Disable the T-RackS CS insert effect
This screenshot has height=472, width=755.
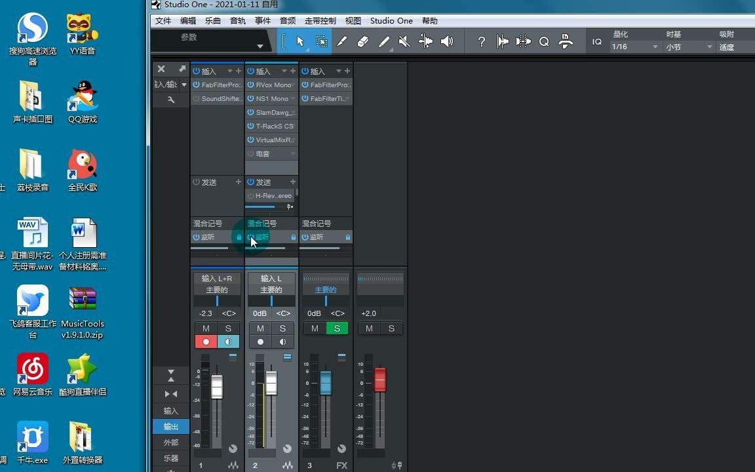tap(250, 126)
